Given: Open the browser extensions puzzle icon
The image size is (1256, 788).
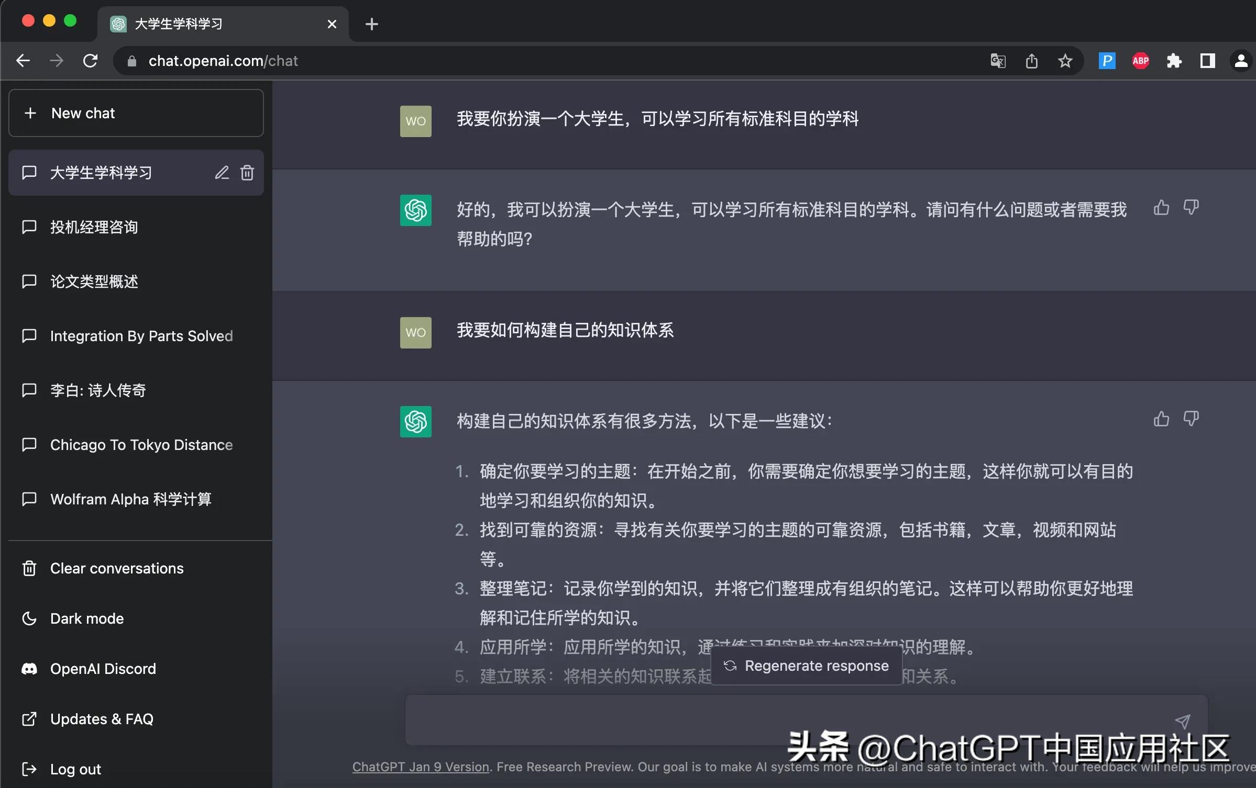Looking at the screenshot, I should coord(1174,61).
